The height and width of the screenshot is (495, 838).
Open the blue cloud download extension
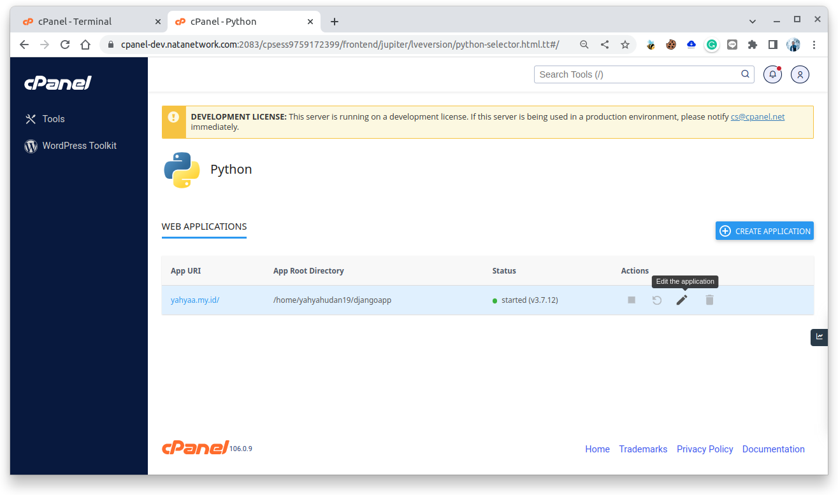coord(691,45)
